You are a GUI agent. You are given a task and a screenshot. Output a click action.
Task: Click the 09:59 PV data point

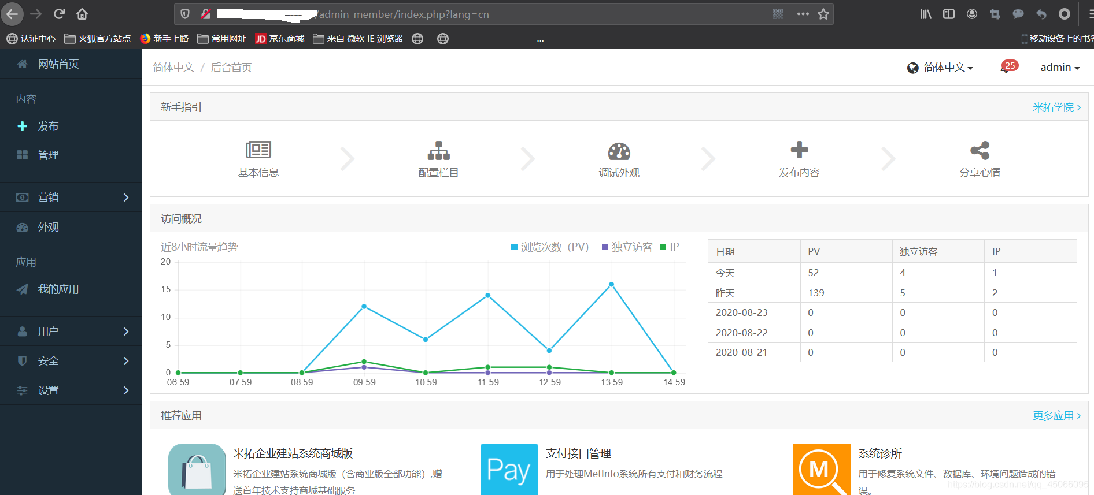[364, 306]
